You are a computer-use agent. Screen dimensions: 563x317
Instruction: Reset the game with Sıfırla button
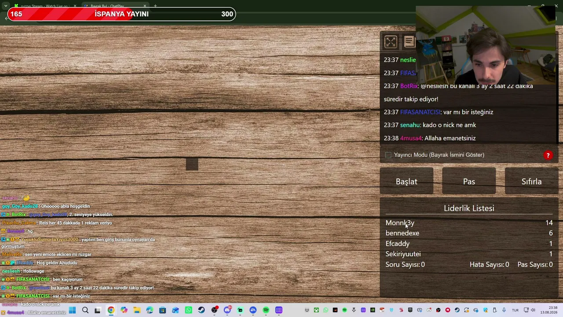coord(531,181)
